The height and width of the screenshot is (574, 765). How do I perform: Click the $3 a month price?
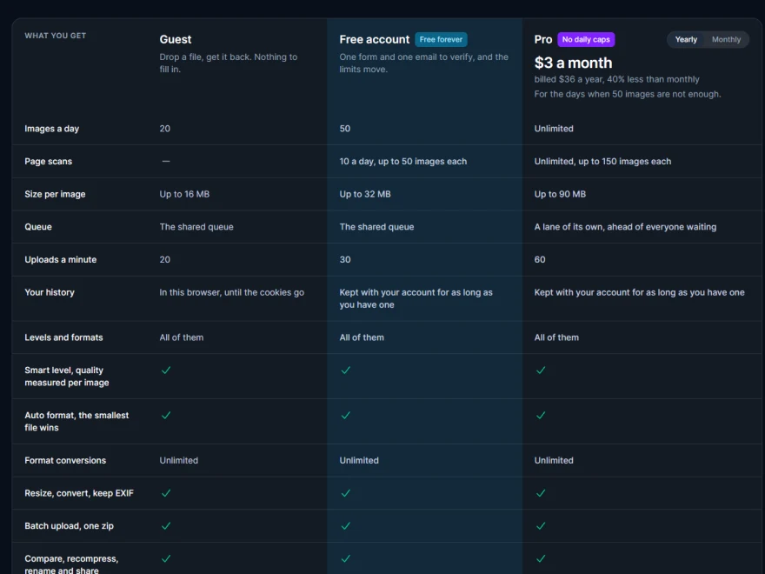pos(573,63)
